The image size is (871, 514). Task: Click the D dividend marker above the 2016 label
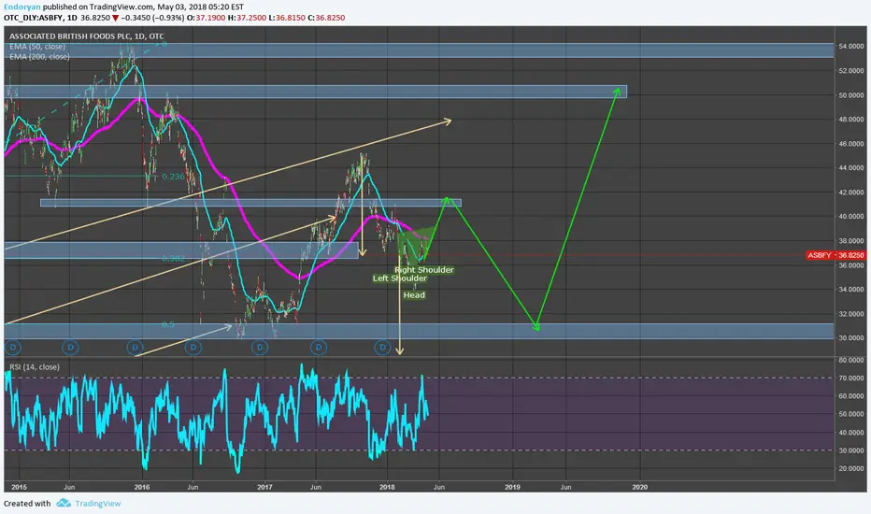135,348
